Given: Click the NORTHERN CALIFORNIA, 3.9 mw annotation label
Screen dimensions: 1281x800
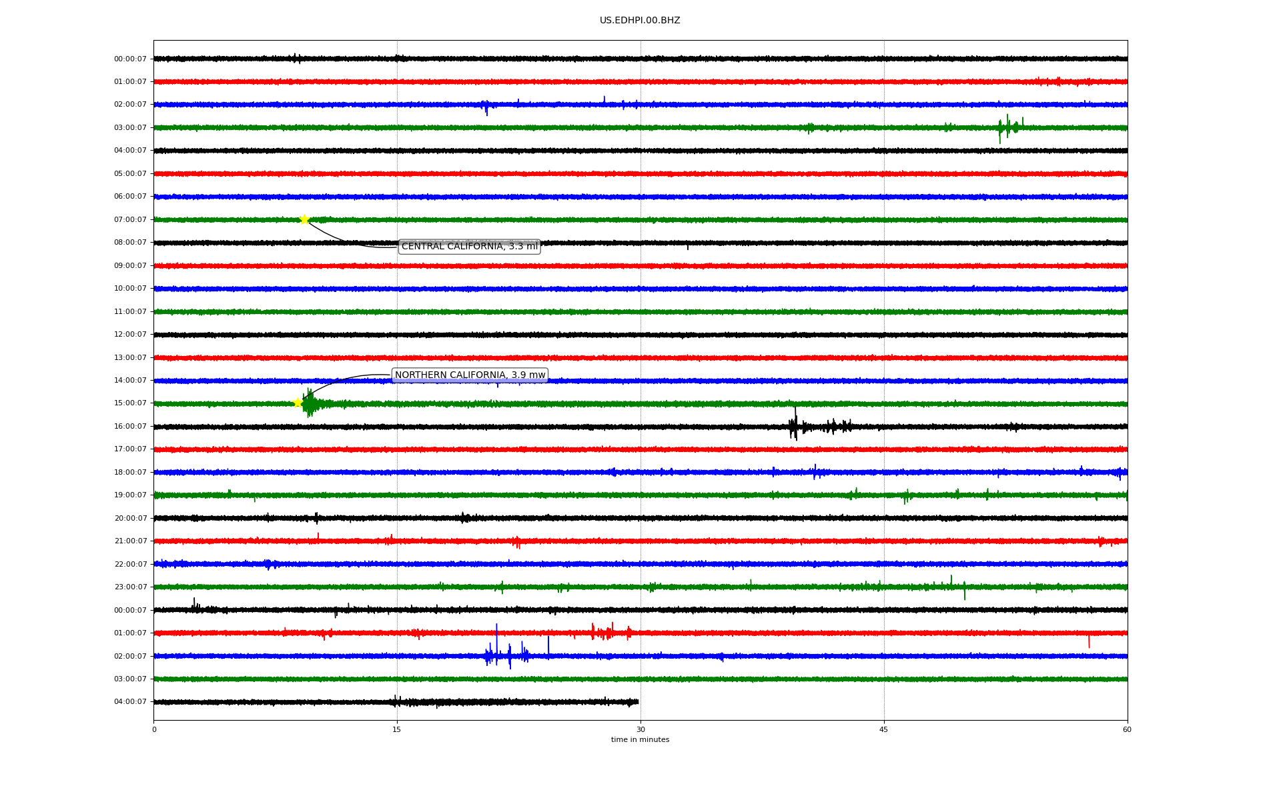Looking at the screenshot, I should click(470, 375).
